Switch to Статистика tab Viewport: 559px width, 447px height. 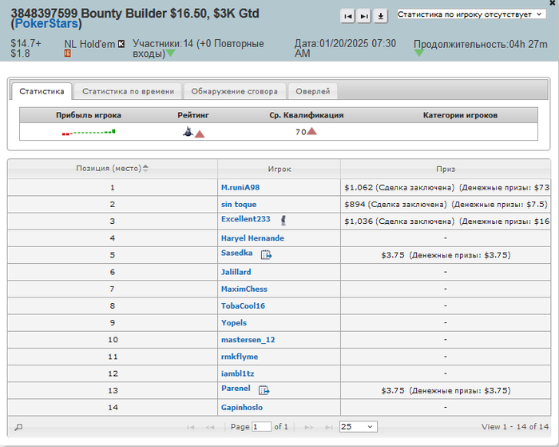pyautogui.click(x=42, y=91)
